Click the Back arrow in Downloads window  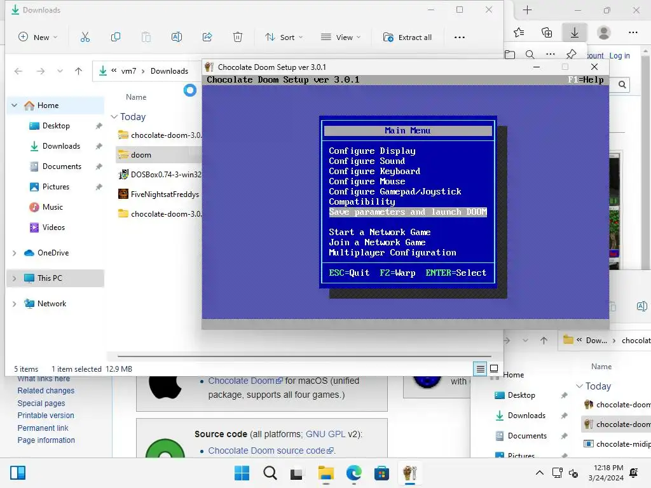click(18, 71)
